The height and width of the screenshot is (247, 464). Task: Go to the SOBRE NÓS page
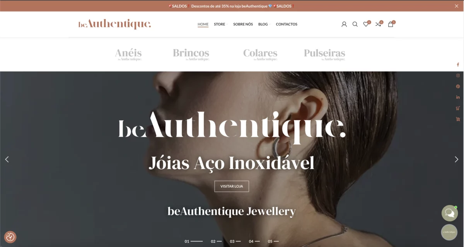pos(243,24)
